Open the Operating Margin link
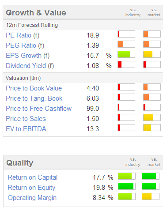 (32, 198)
